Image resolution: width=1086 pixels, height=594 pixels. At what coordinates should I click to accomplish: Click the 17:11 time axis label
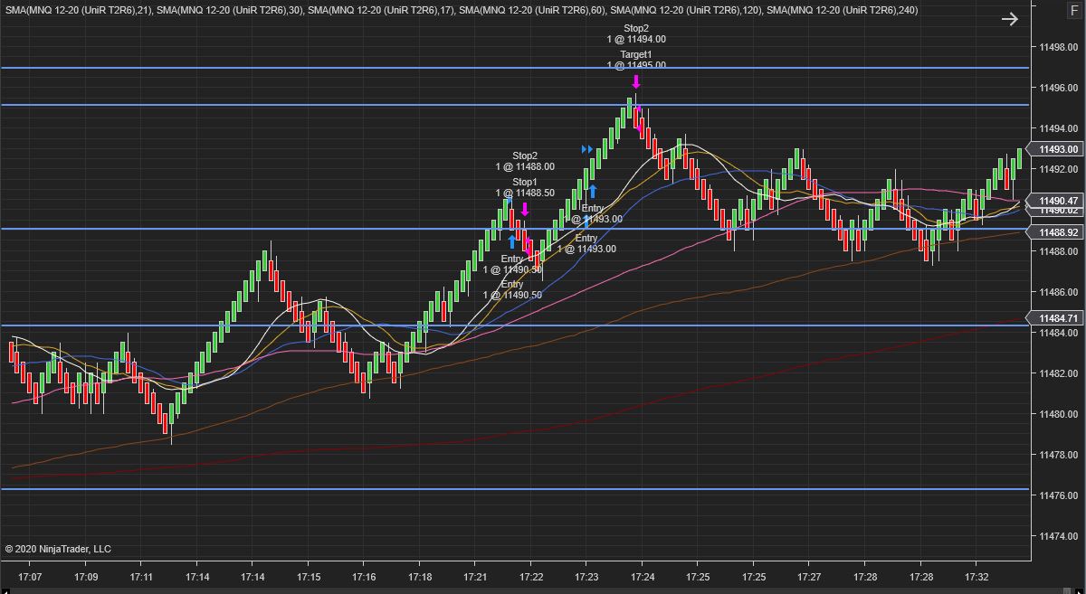coord(141,576)
